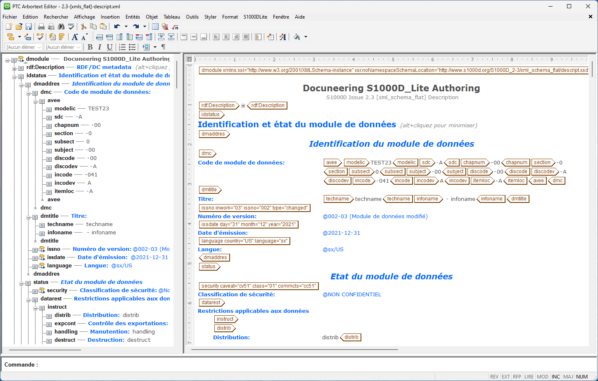Toggle the LIRE status bar indicator
The width and height of the screenshot is (598, 381).
[x=529, y=376]
